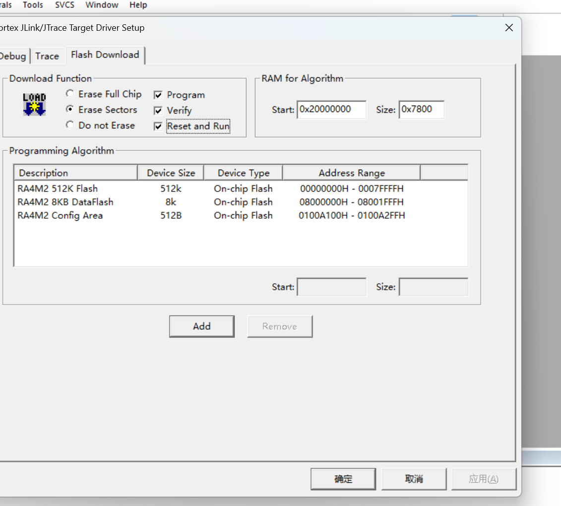Image resolution: width=561 pixels, height=506 pixels.
Task: Select the RA4M2 Config Area row
Action: (x=241, y=215)
